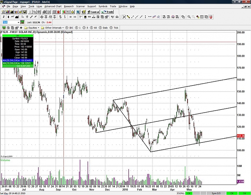The width and height of the screenshot is (251, 195).
Task: Switch to area chart type
Action: [17, 17]
